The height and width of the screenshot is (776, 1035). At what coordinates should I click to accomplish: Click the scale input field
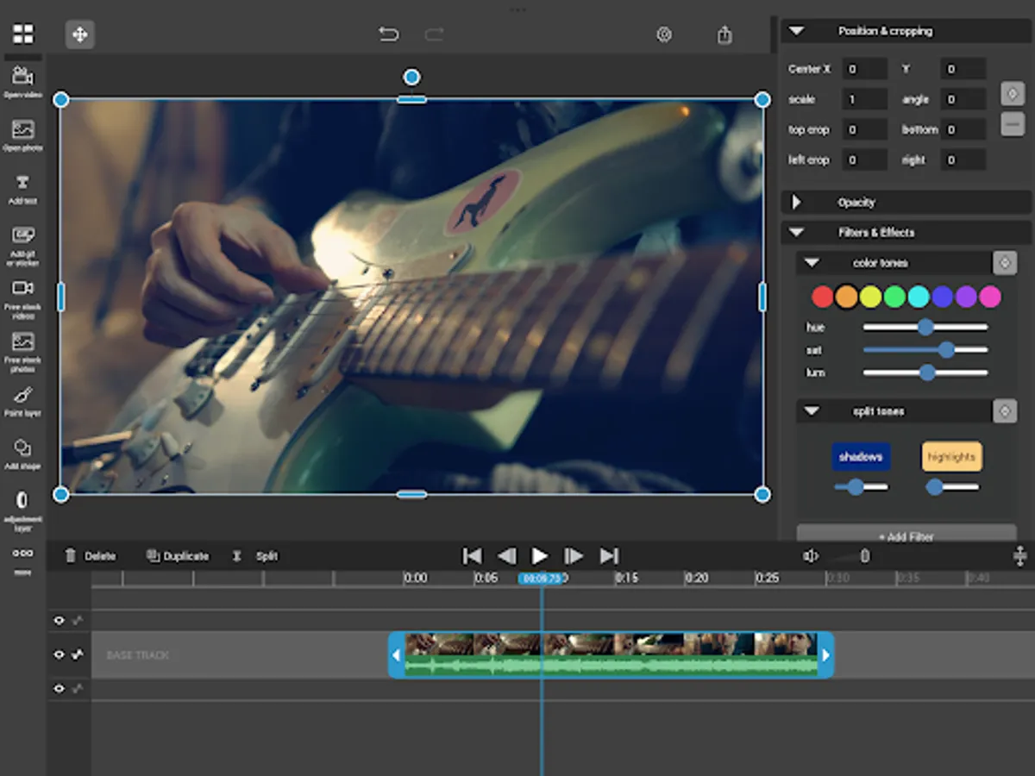point(864,99)
